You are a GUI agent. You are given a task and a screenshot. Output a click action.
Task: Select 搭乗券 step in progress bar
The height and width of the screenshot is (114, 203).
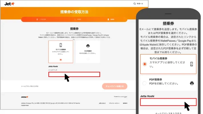[x=111, y=19]
